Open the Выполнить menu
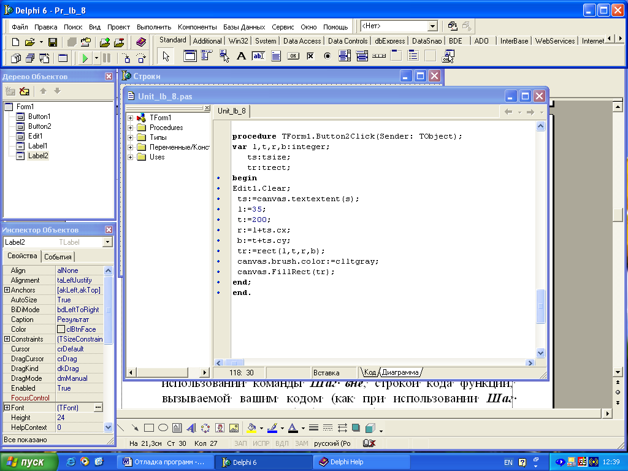This screenshot has height=471, width=628. coord(154,27)
